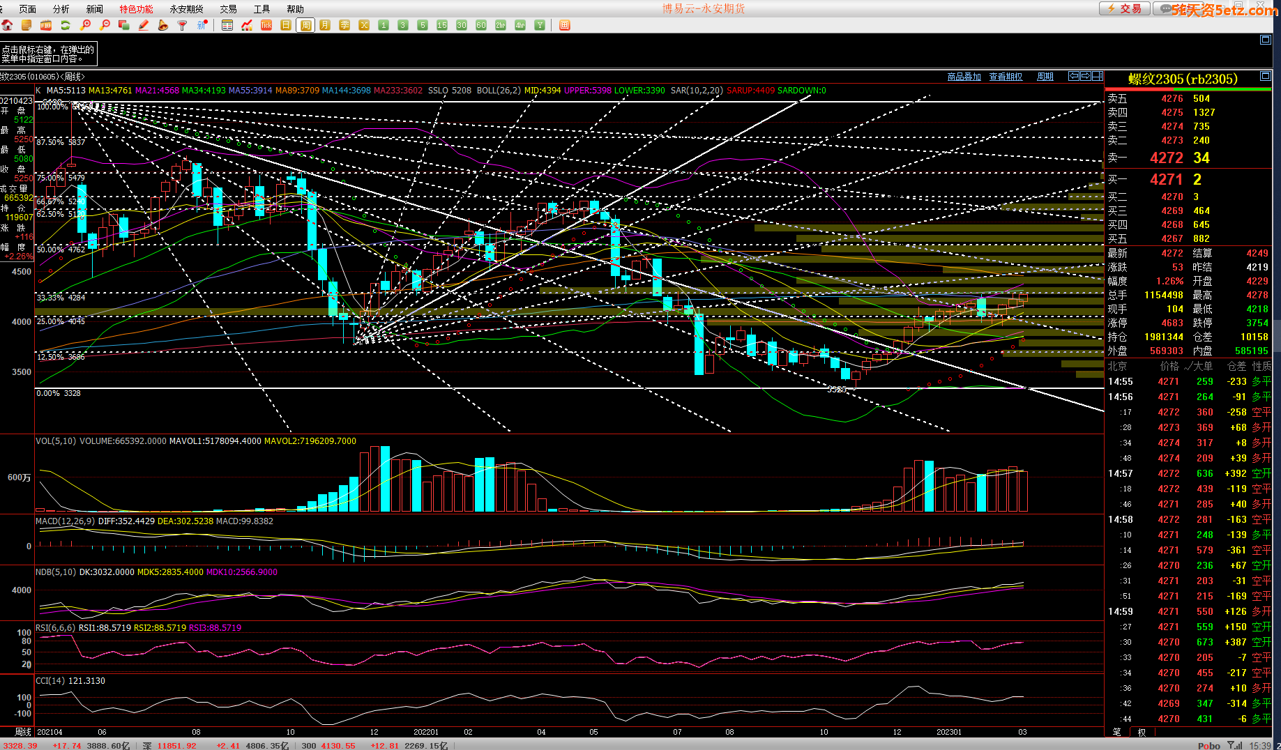Select the weekly 周 period button

click(x=305, y=25)
